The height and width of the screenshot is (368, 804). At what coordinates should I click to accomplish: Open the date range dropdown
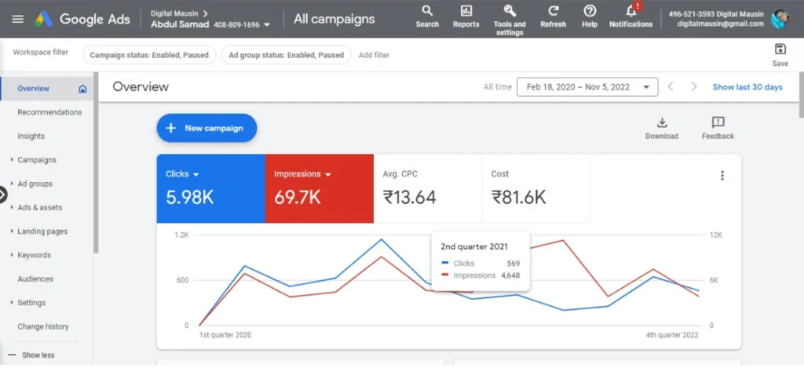pos(587,87)
